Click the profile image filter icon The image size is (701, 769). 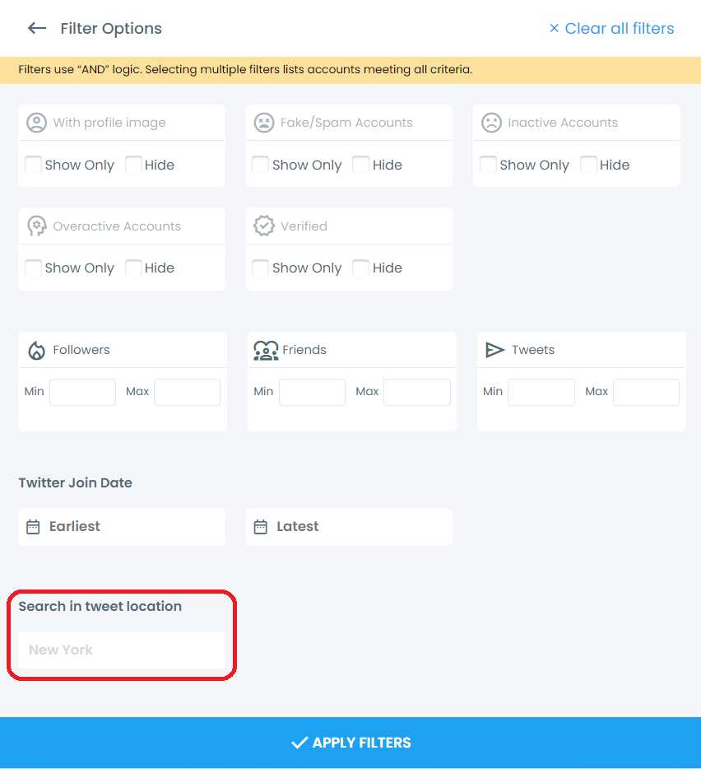click(x=36, y=122)
